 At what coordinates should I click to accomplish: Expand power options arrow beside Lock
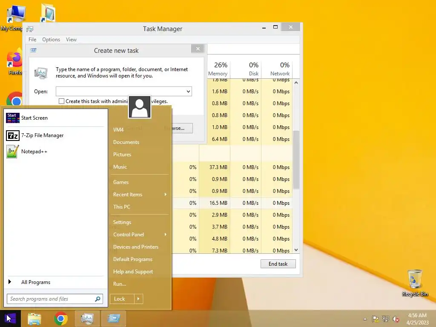pyautogui.click(x=138, y=299)
